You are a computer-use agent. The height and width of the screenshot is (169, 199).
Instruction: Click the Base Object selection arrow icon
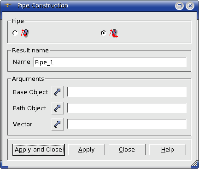[x=58, y=92]
